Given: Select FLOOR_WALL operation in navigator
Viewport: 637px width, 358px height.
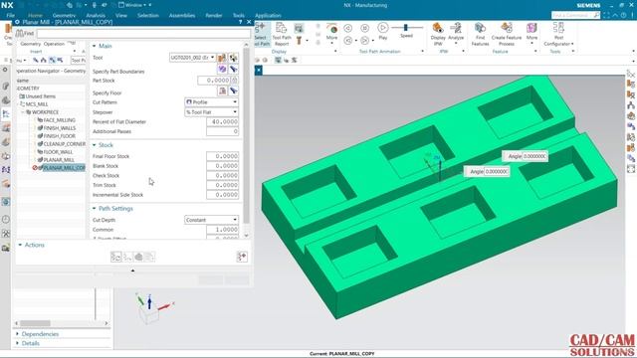Looking at the screenshot, I should tap(58, 152).
